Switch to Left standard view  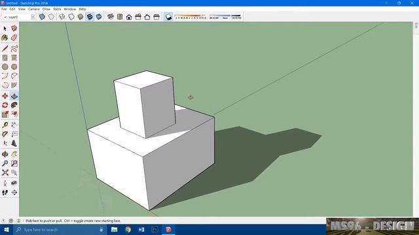point(156,17)
